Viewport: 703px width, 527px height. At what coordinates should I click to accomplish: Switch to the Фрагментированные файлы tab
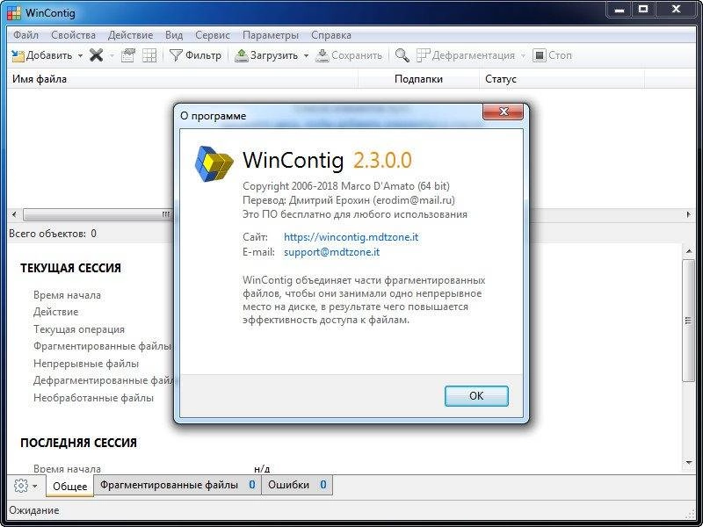coord(178,485)
